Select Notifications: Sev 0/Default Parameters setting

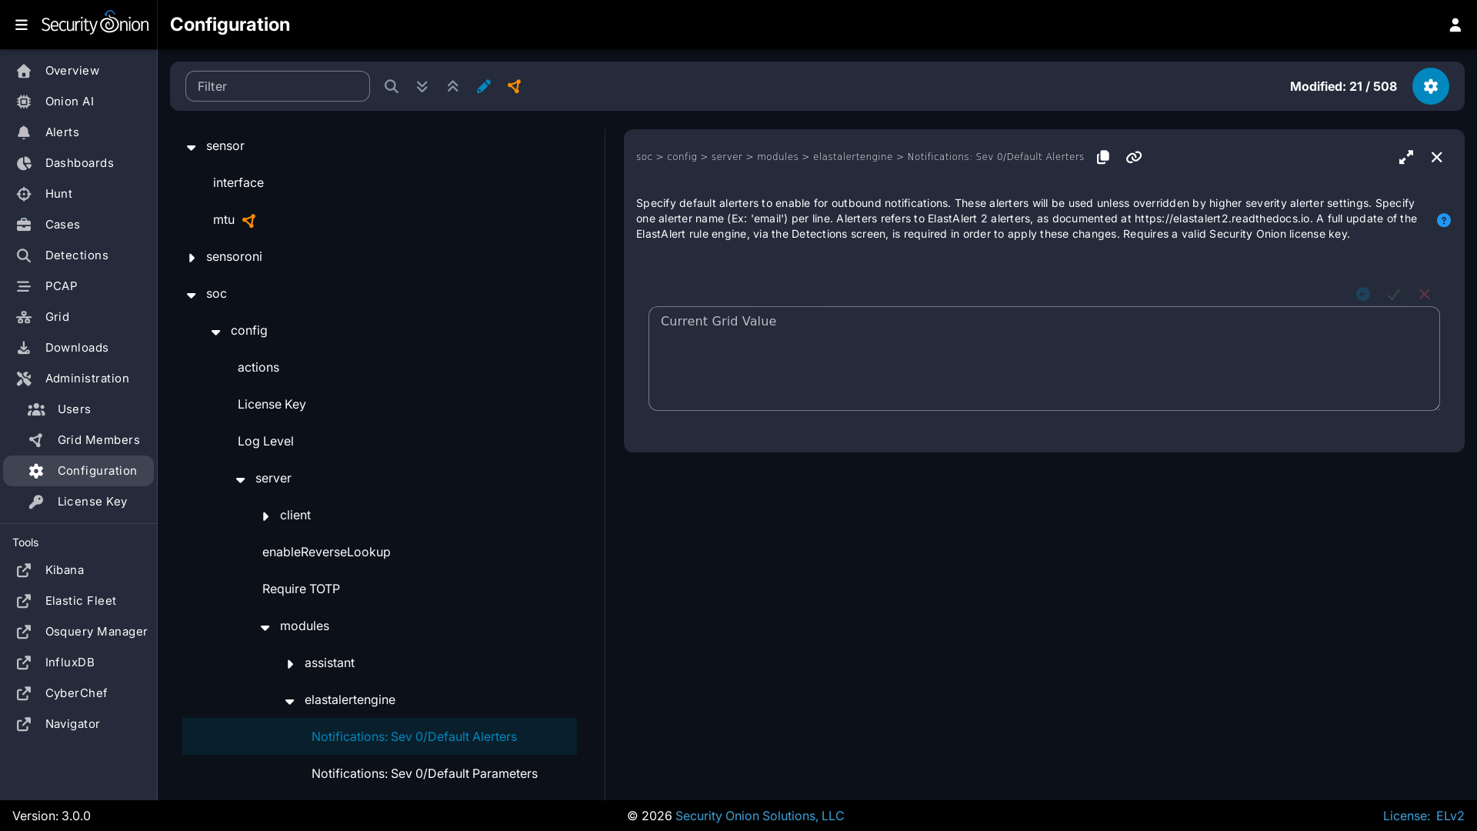pyautogui.click(x=424, y=773)
